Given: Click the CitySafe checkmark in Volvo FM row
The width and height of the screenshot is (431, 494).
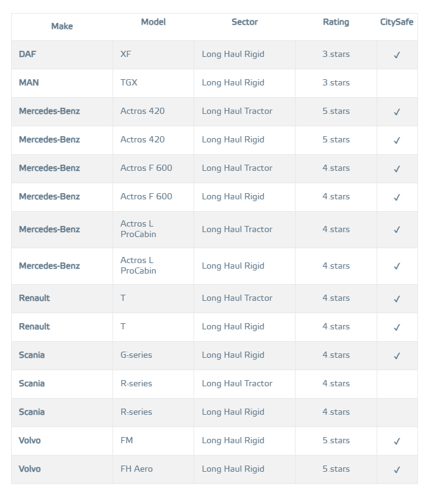Looking at the screenshot, I should [397, 441].
